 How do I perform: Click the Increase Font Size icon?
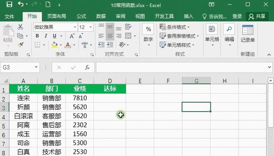tap(72, 36)
